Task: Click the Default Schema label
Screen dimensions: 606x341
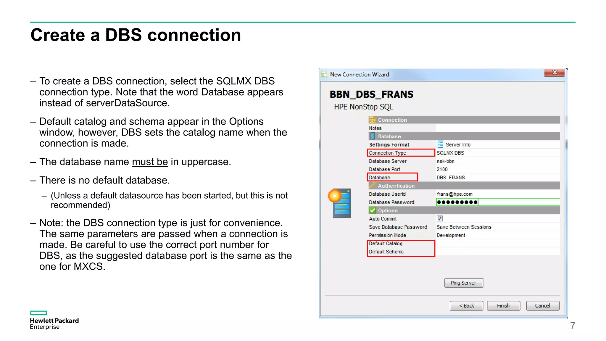Action: tap(386, 252)
